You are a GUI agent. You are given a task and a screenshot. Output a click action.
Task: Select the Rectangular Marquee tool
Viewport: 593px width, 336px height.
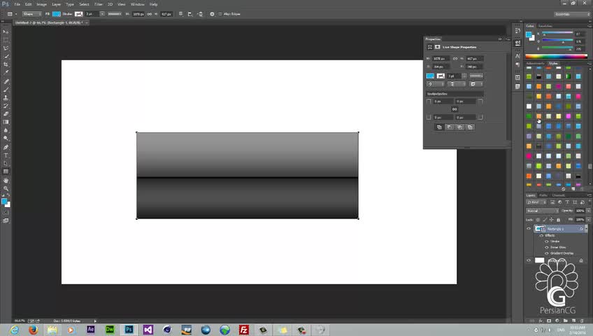point(6,40)
